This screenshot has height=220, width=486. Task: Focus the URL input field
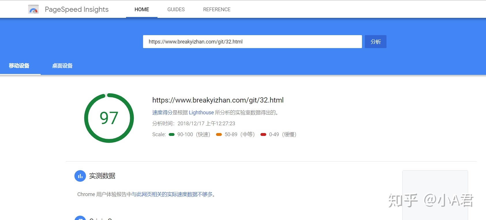point(252,42)
